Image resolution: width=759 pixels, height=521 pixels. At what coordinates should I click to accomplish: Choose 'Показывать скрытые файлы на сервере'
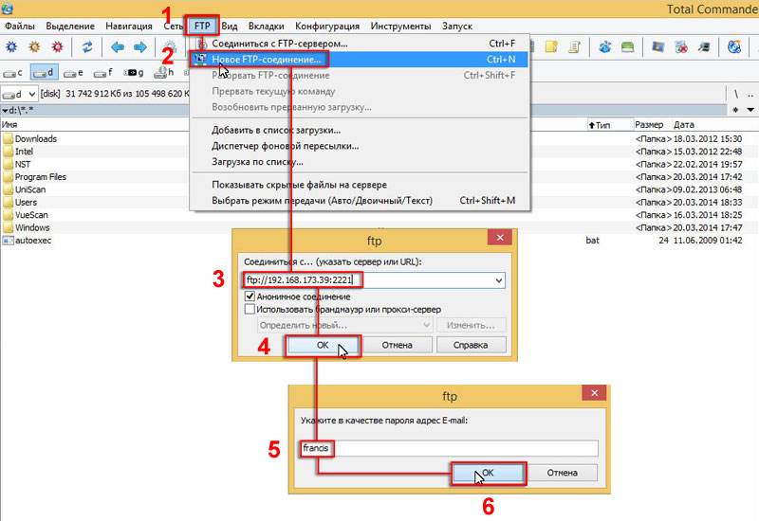pos(360,185)
